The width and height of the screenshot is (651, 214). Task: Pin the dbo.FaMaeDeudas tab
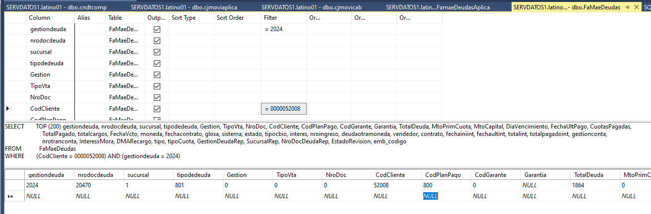[628, 8]
